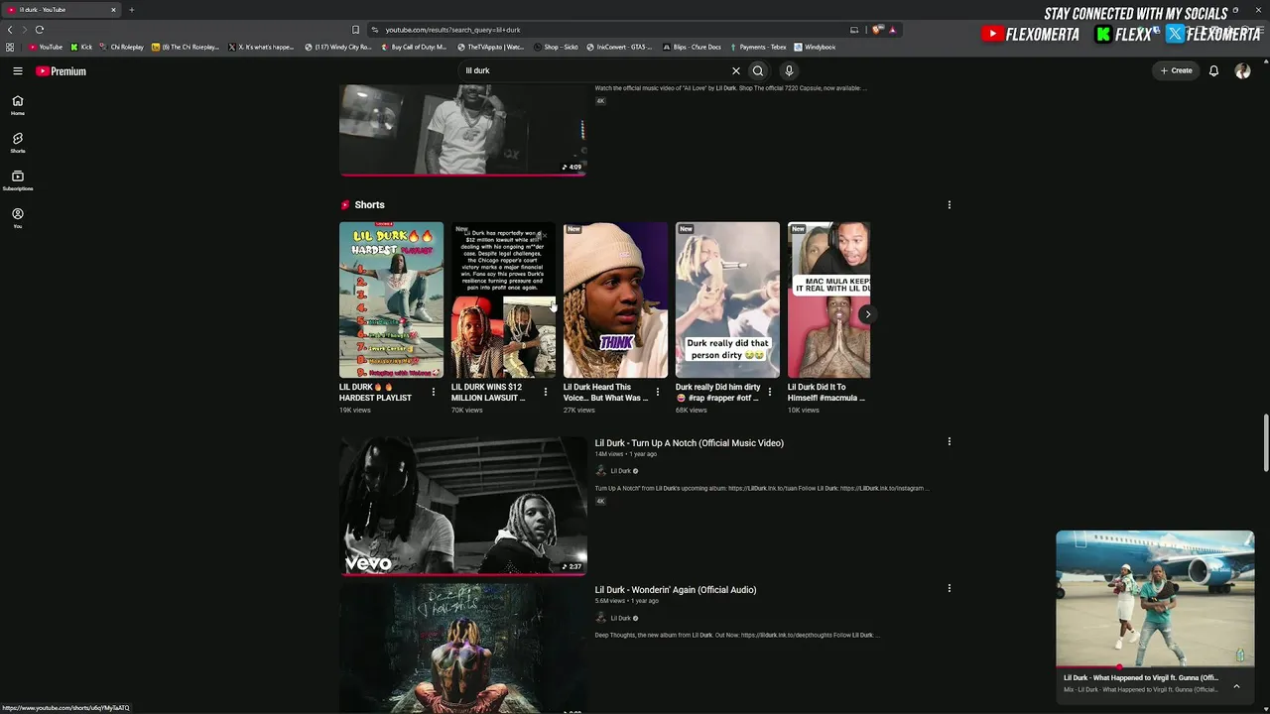Image resolution: width=1270 pixels, height=714 pixels.
Task: Open the Payments - Tebex bookmark
Action: click(x=758, y=47)
